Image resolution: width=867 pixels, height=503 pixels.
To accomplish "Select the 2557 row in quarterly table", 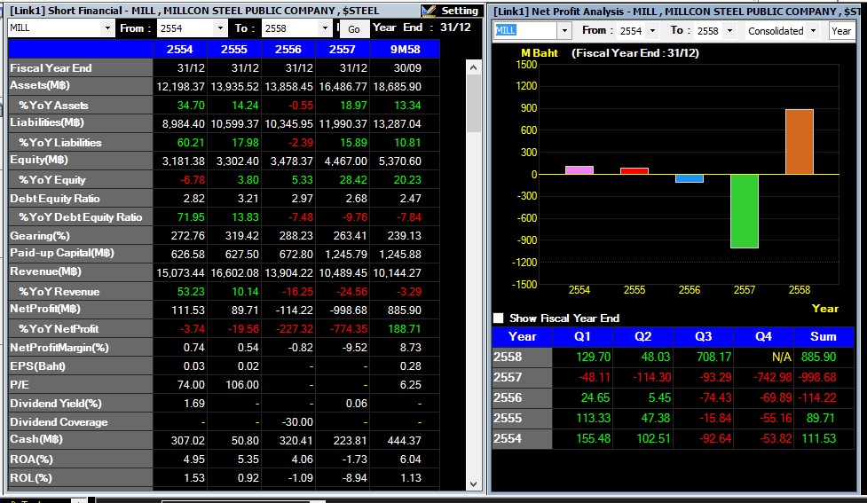I will click(x=673, y=378).
